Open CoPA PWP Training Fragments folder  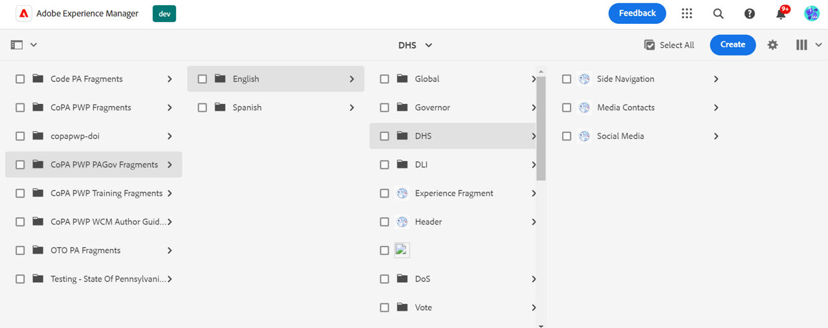click(x=94, y=193)
